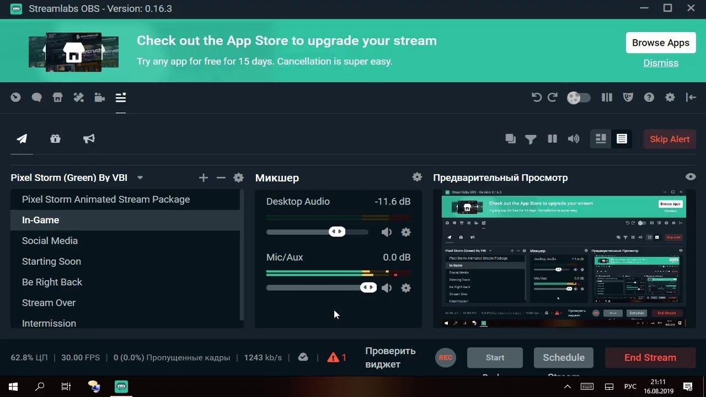Click the Skip Alert button
Viewport: 706px width, 397px height.
coord(670,139)
